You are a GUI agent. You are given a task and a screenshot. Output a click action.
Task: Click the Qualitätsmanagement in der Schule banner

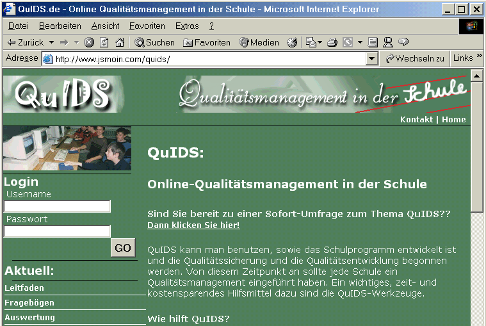(323, 94)
